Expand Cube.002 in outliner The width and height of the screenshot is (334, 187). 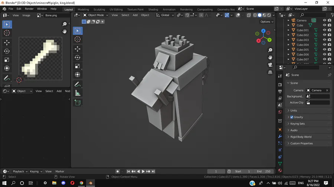[288, 35]
